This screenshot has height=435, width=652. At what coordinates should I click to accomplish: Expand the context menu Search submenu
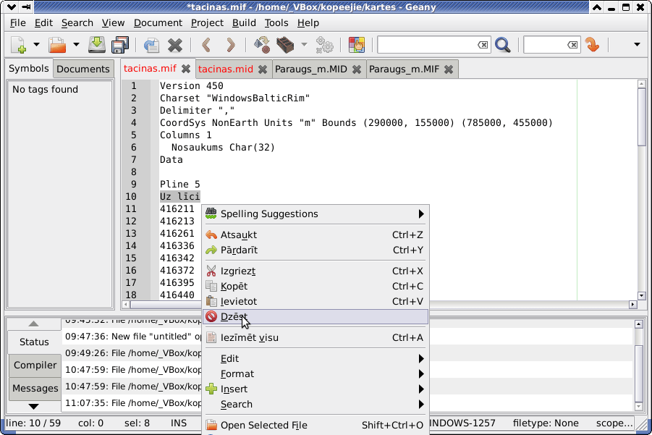316,404
